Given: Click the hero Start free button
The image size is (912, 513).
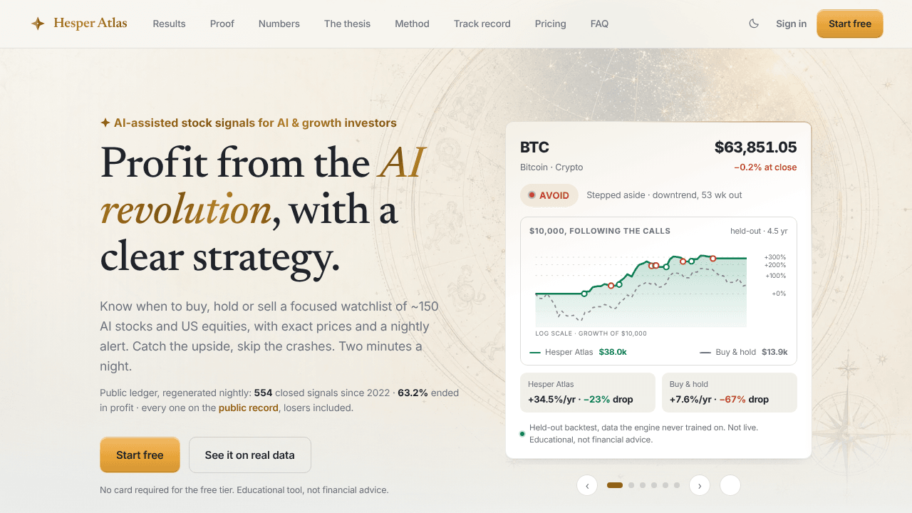Looking at the screenshot, I should coord(140,455).
